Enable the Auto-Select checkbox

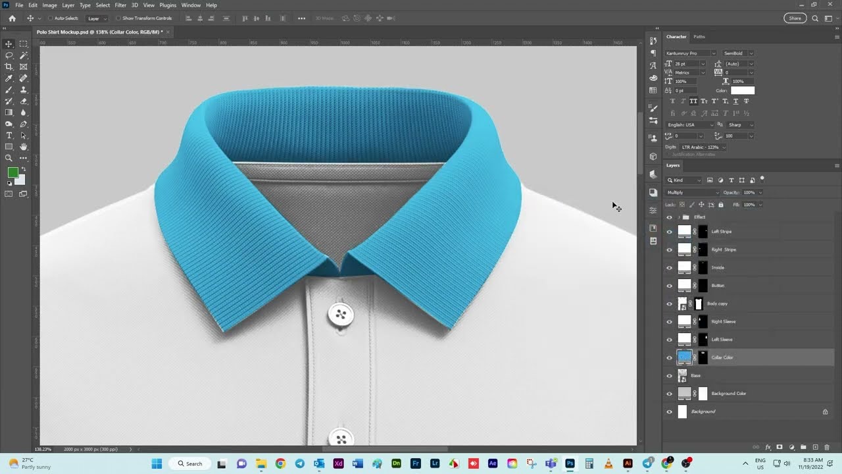51,18
